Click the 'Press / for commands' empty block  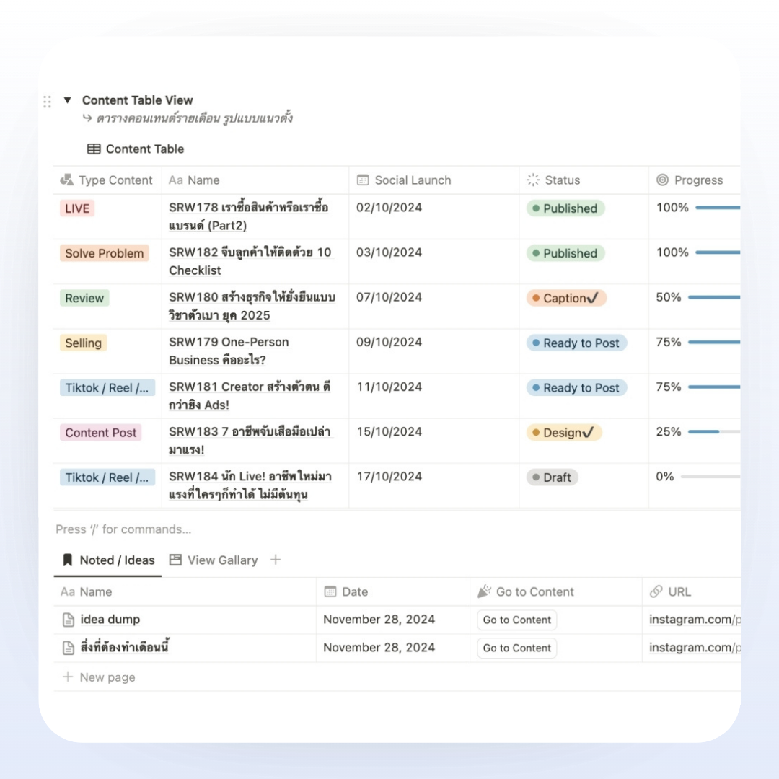tap(123, 529)
